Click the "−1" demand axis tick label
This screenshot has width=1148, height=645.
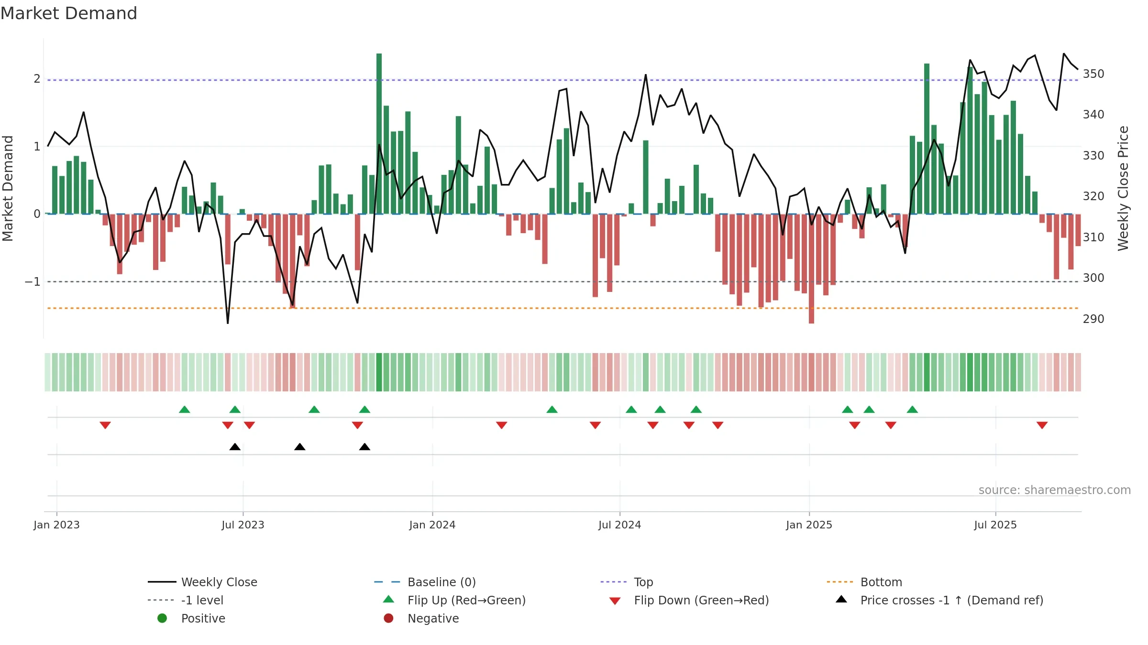point(33,281)
